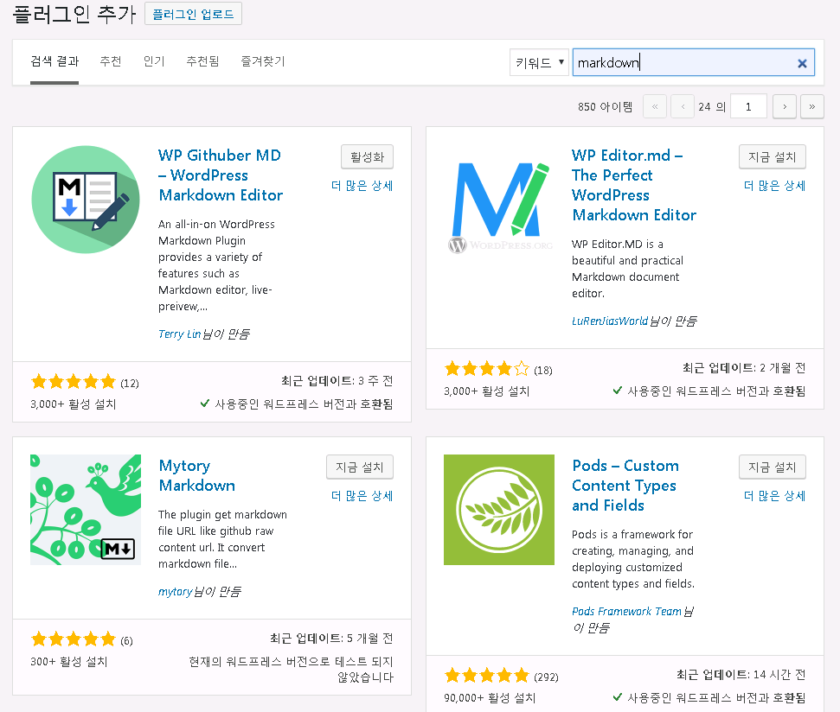The height and width of the screenshot is (712, 840).
Task: Switch to the 인기 tab
Action: tap(154, 61)
